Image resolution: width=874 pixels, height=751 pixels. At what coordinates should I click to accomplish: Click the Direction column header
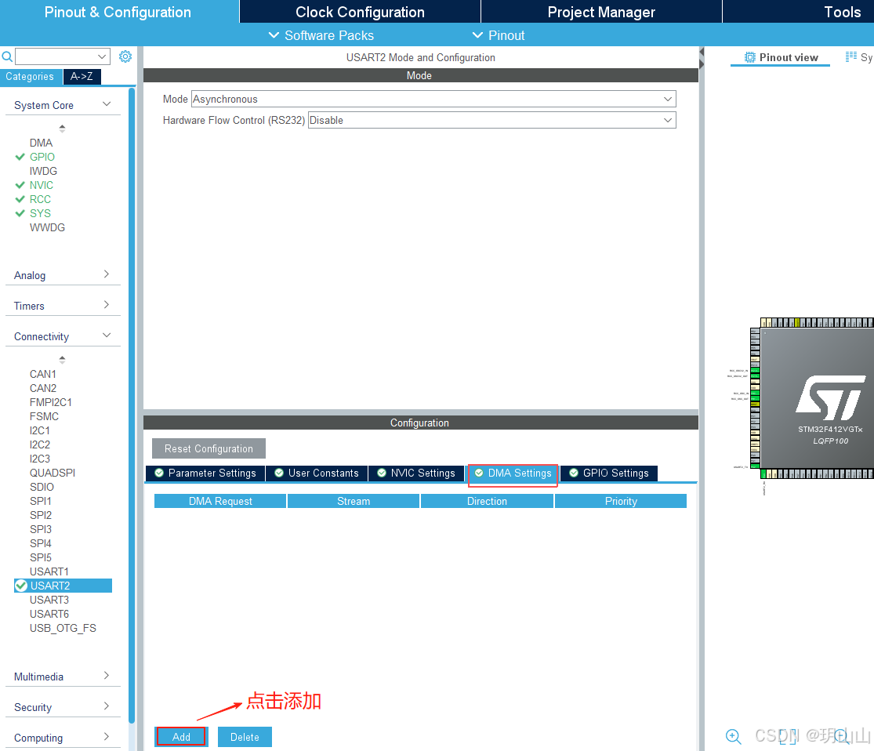click(x=487, y=501)
